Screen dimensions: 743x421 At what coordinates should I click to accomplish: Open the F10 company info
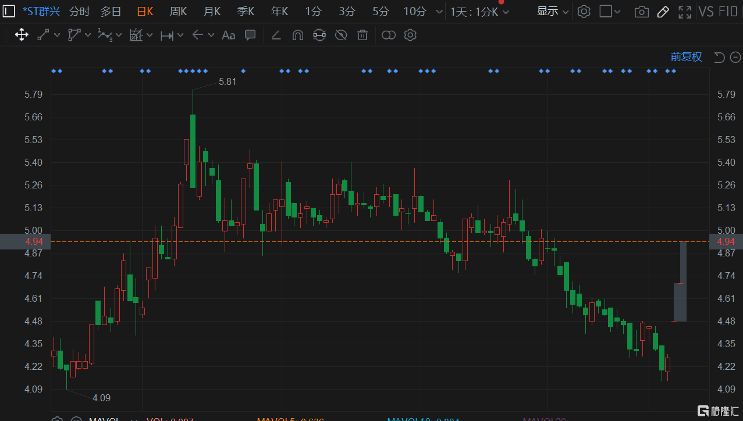tap(728, 11)
